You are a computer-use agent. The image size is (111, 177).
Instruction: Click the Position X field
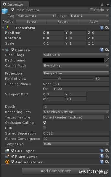pos(55,33)
